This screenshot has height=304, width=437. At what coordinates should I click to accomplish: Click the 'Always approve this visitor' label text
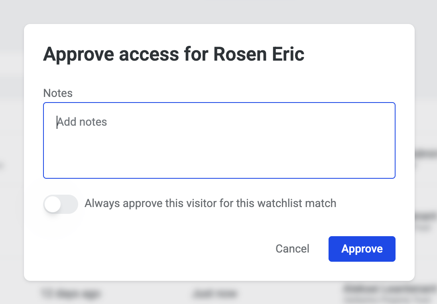coord(210,203)
